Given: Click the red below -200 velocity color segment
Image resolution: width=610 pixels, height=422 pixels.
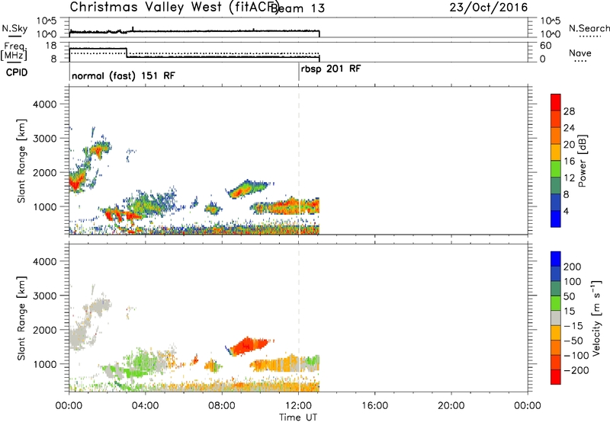Looking at the screenshot, I should coord(556,377).
